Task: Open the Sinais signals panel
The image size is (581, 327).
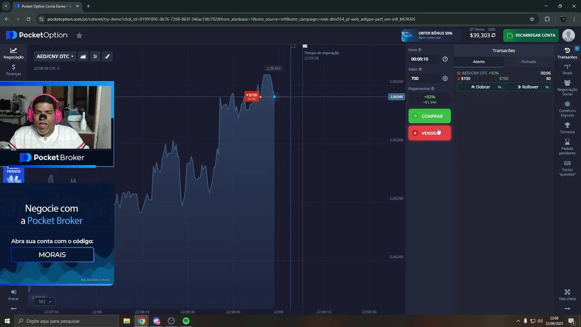Action: [567, 69]
